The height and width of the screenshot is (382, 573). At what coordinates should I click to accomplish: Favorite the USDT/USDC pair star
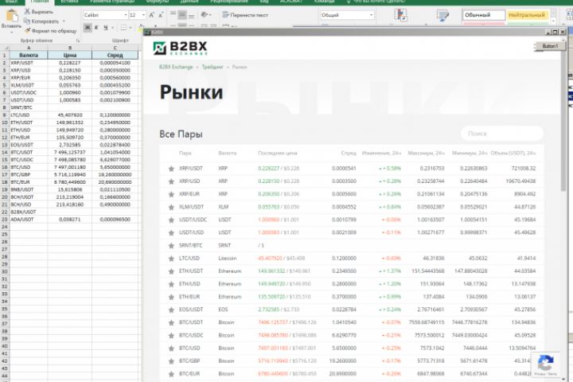click(x=171, y=220)
